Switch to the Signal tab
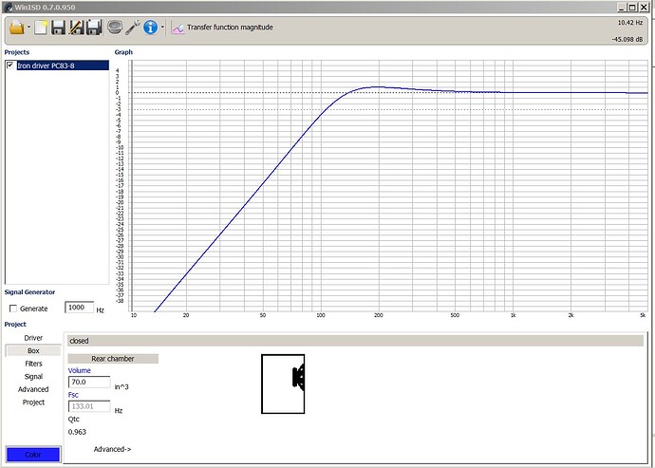655x468 pixels. [33, 377]
